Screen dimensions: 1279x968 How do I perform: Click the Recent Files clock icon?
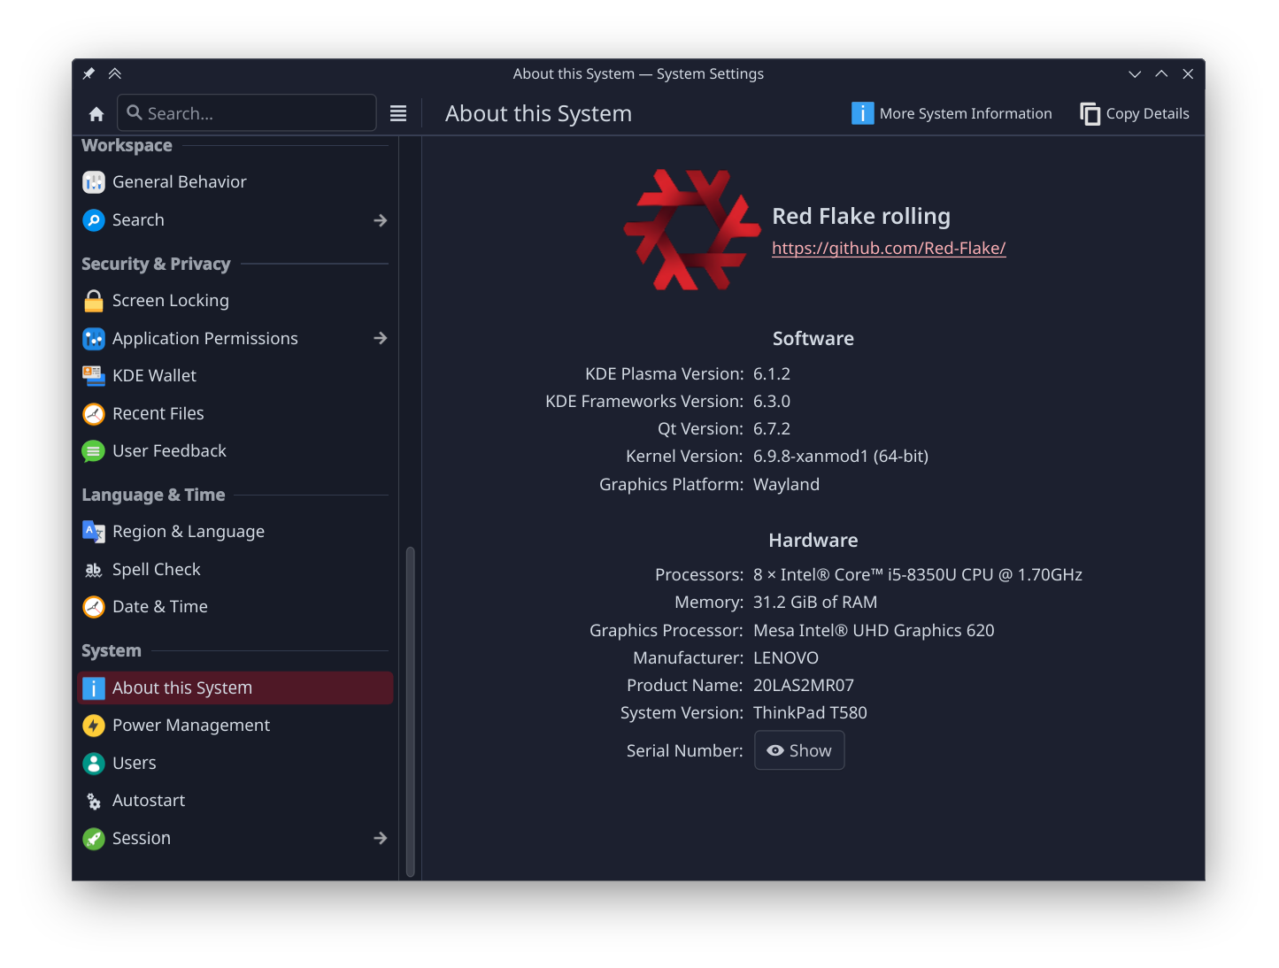(x=94, y=414)
